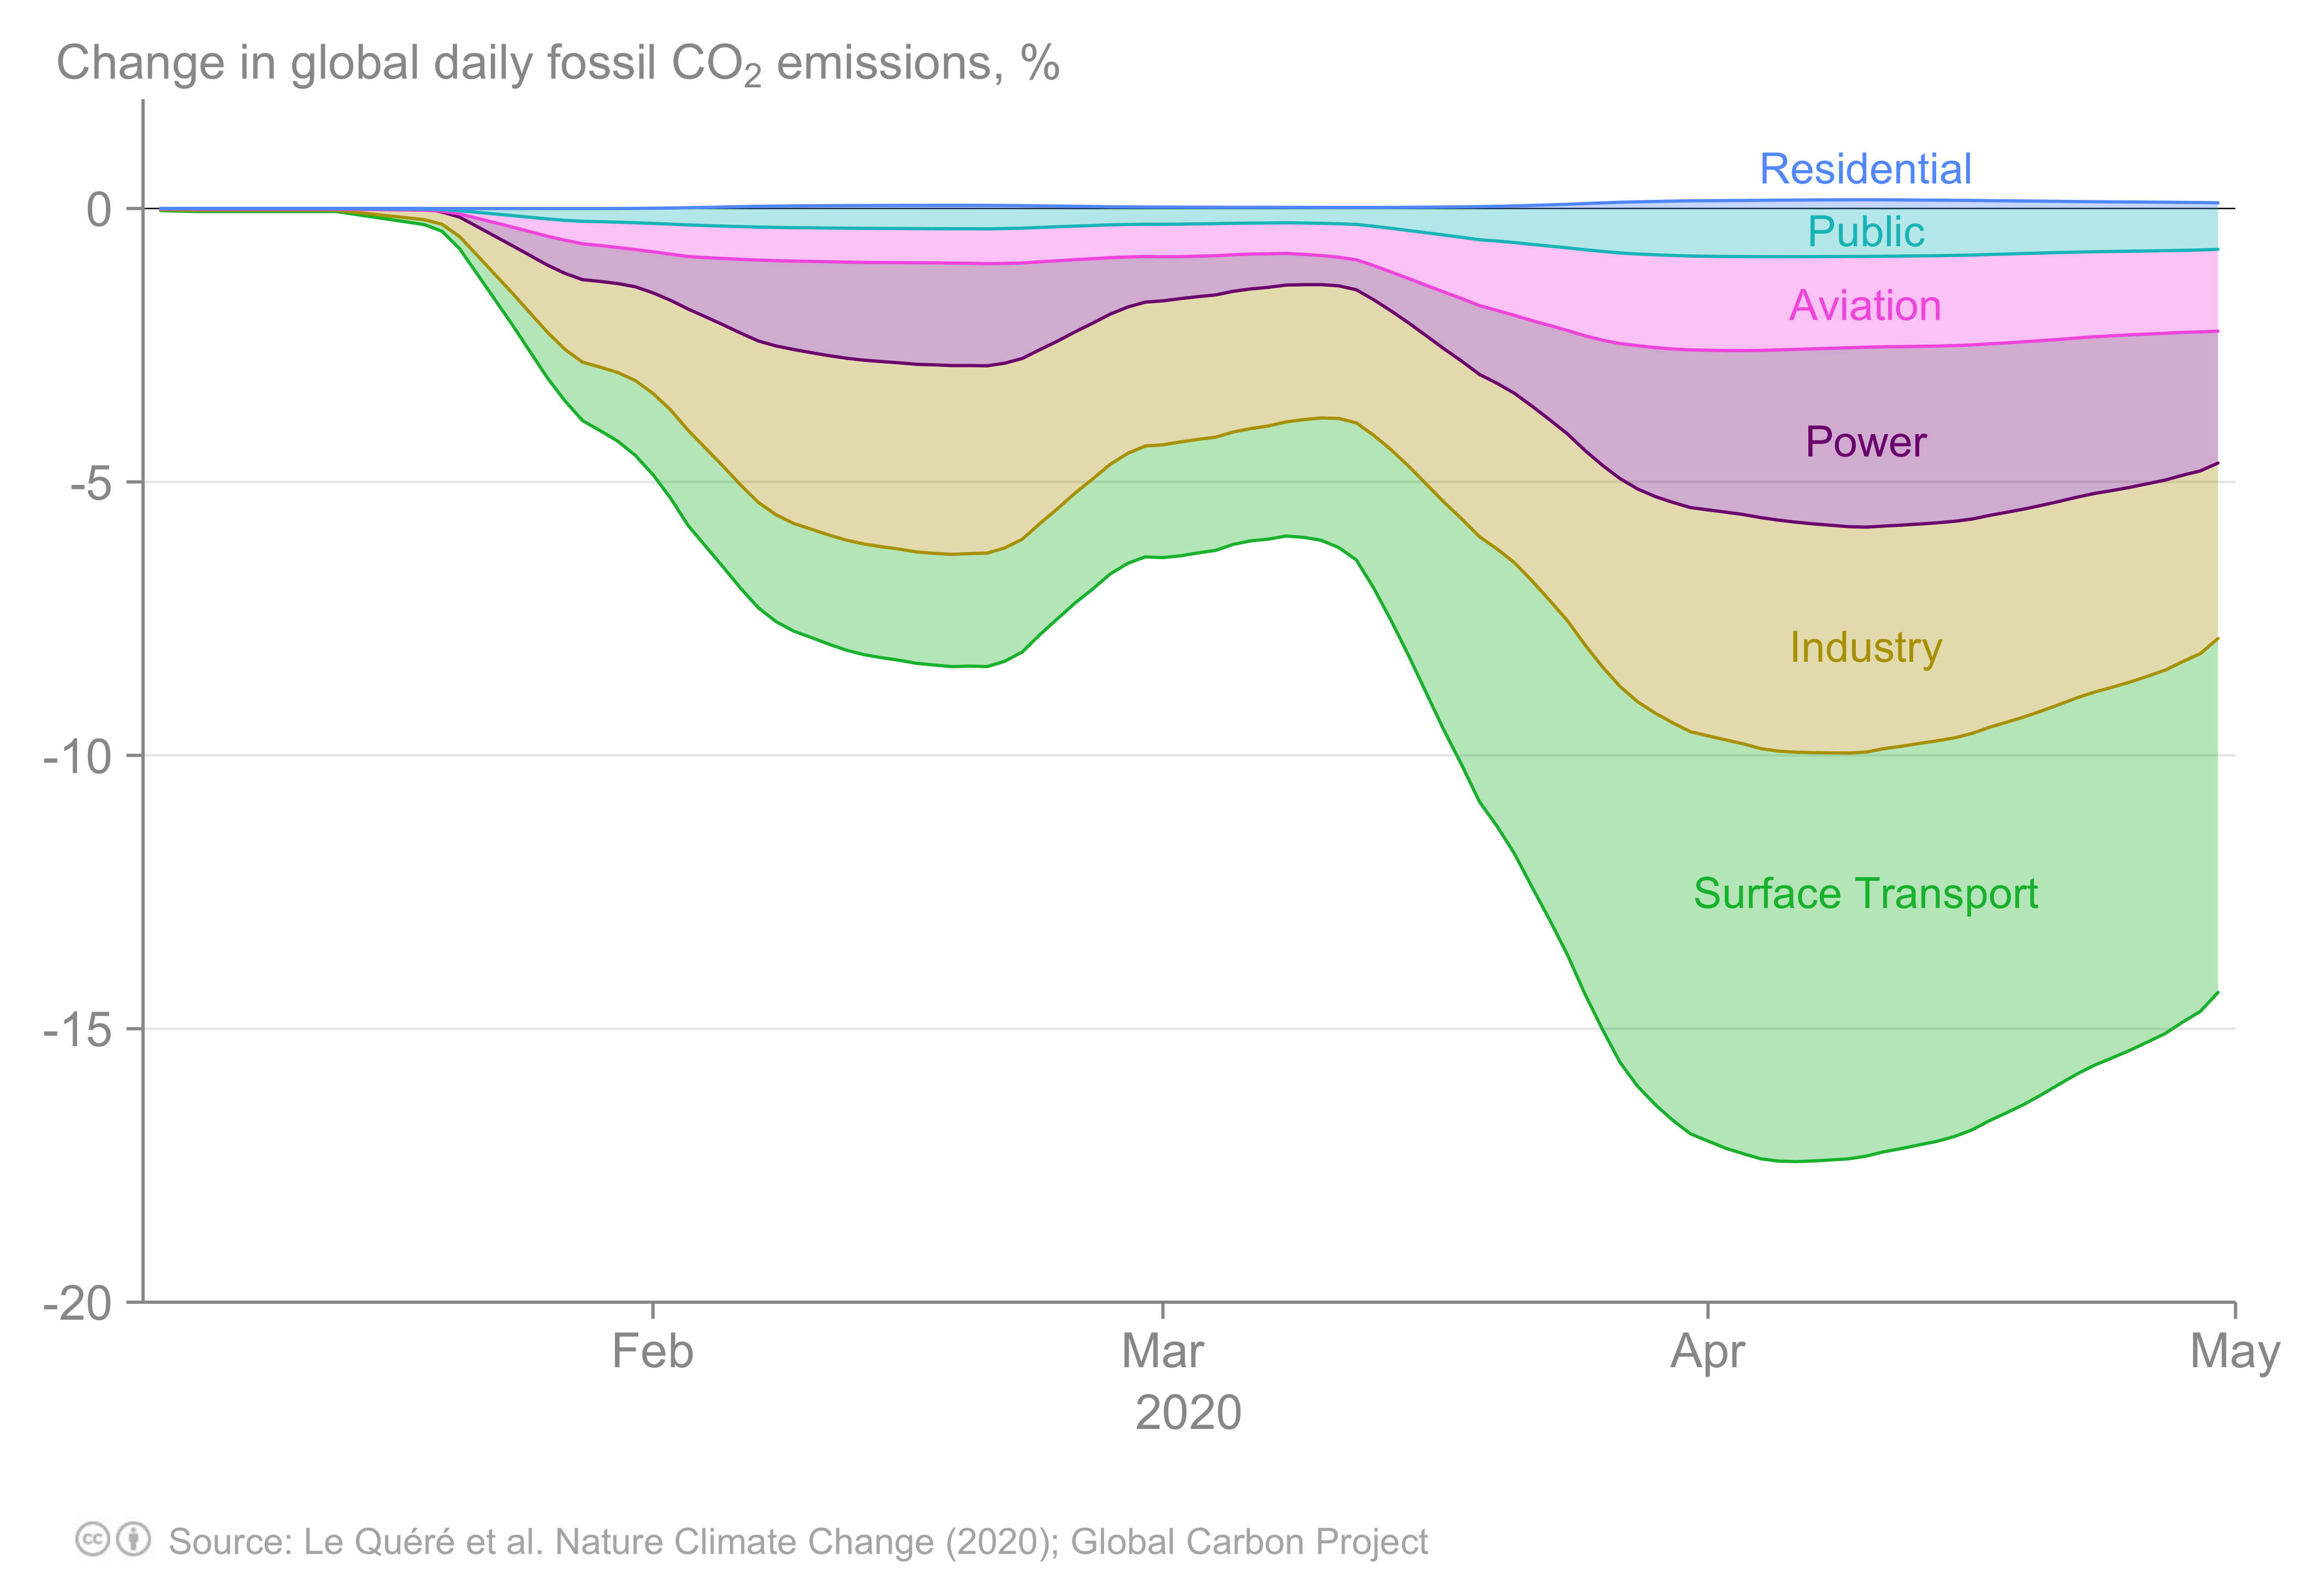Click the 2020 year label
The width and height of the screenshot is (2321, 1596).
coord(1188,1413)
